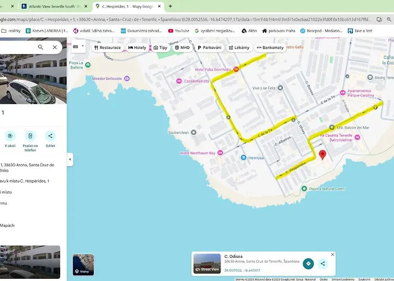394x281 pixels.
Task: Open the YouTube bookmark
Action: coord(178,31)
